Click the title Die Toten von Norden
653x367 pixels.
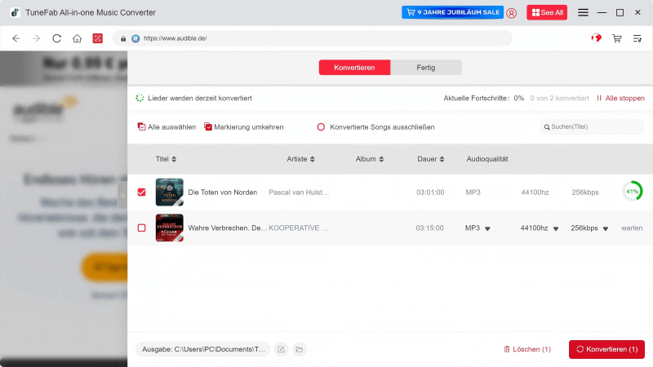click(x=222, y=192)
